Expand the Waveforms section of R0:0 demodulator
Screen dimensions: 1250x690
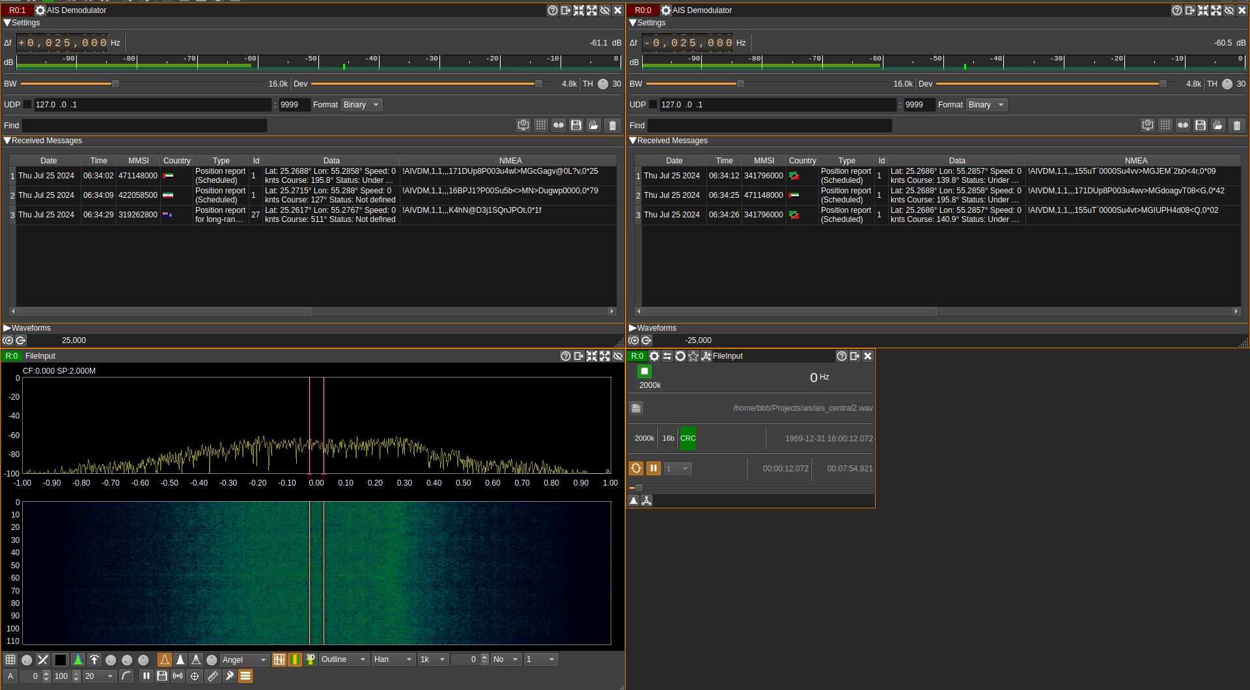coord(633,328)
